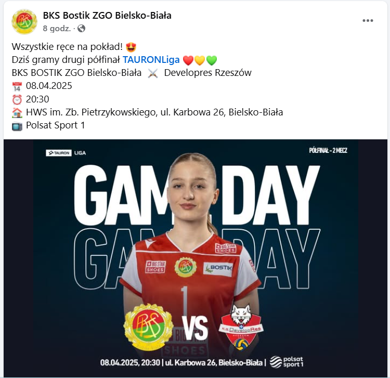Image resolution: width=390 pixels, height=378 pixels.
Task: Open the Game Day post image
Action: (x=196, y=258)
